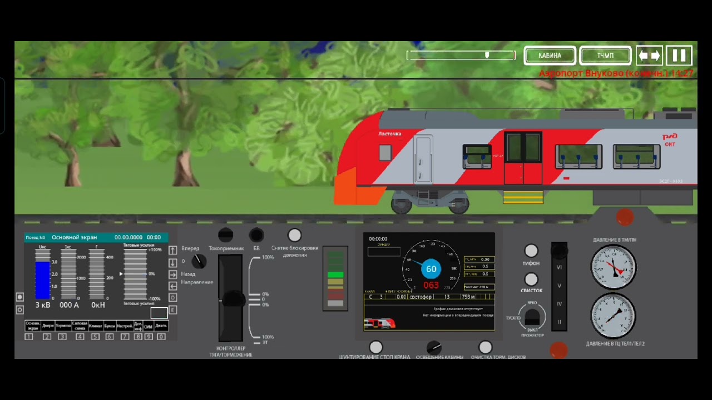This screenshot has width=712, height=400.
Task: Sound the СВИСТОК whistle button
Action: (x=531, y=279)
